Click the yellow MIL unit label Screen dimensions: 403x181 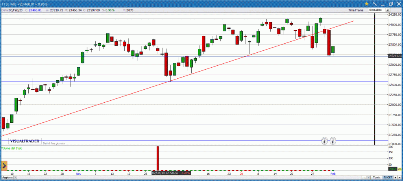(x=400, y=169)
